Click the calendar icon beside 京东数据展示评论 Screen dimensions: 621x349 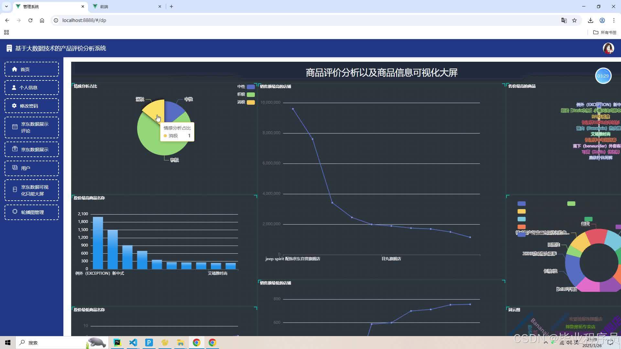point(15,127)
